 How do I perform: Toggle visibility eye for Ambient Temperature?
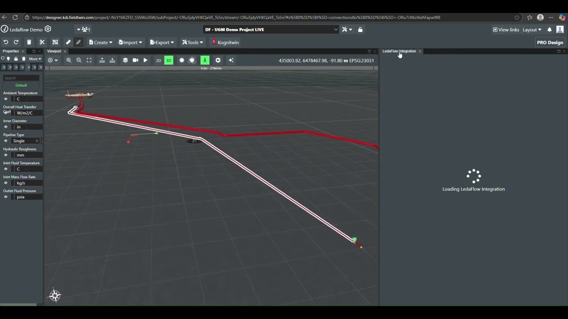coord(6,99)
